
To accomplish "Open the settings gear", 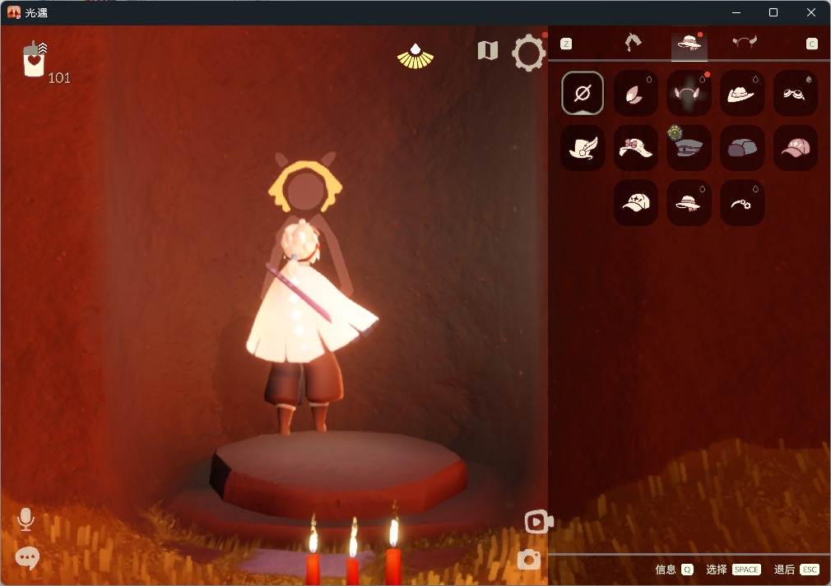I will 528,53.
